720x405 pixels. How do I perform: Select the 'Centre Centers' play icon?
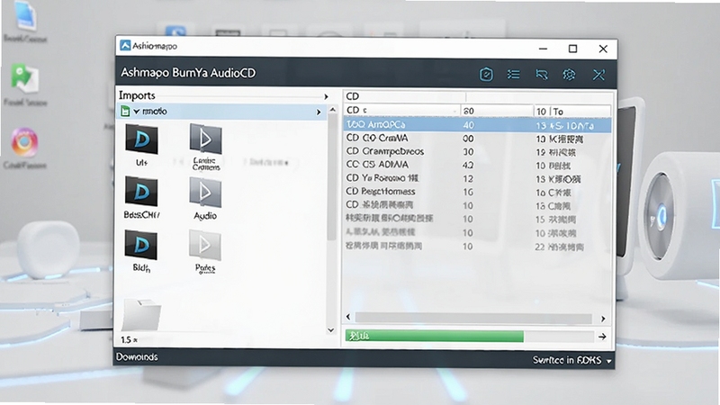(206, 139)
